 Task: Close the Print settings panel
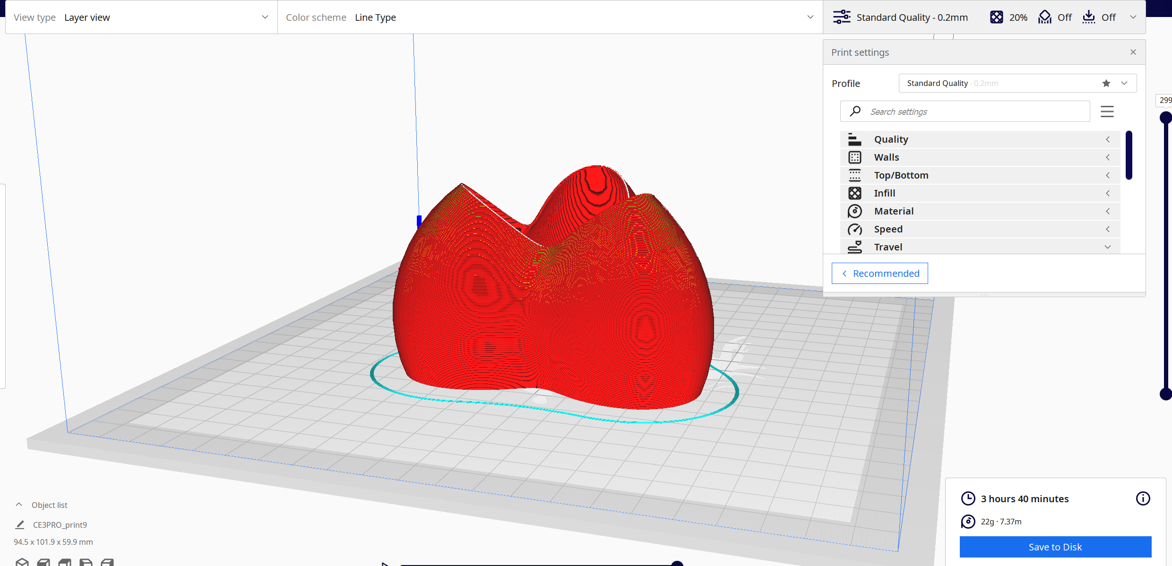1133,52
